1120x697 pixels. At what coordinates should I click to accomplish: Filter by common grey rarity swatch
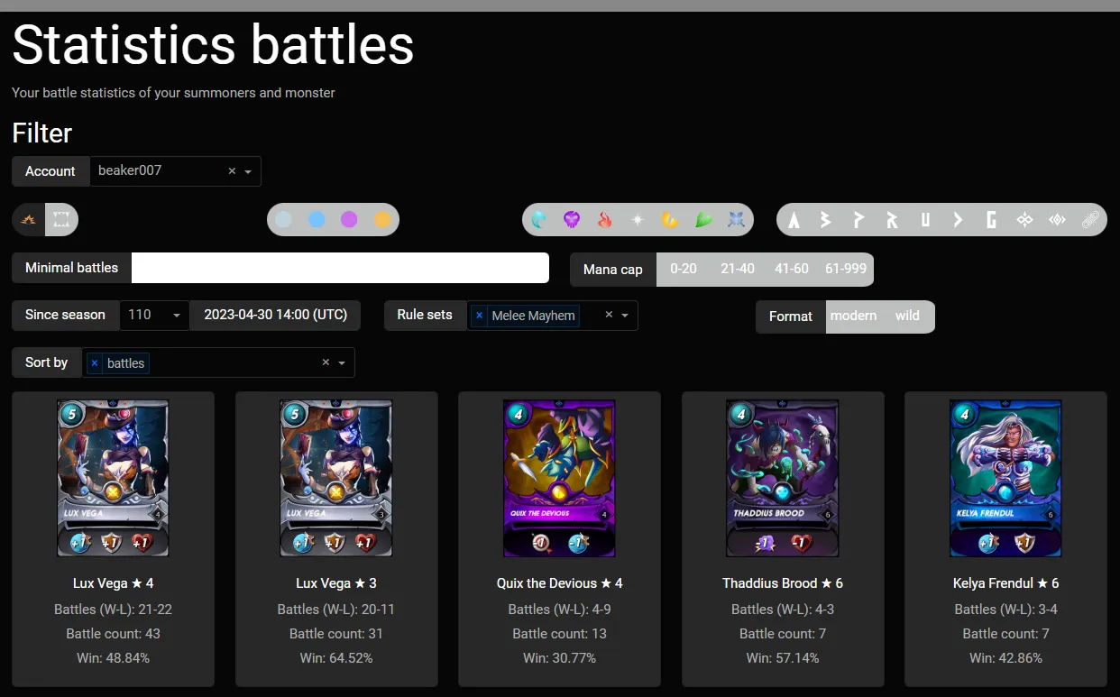[x=284, y=219]
